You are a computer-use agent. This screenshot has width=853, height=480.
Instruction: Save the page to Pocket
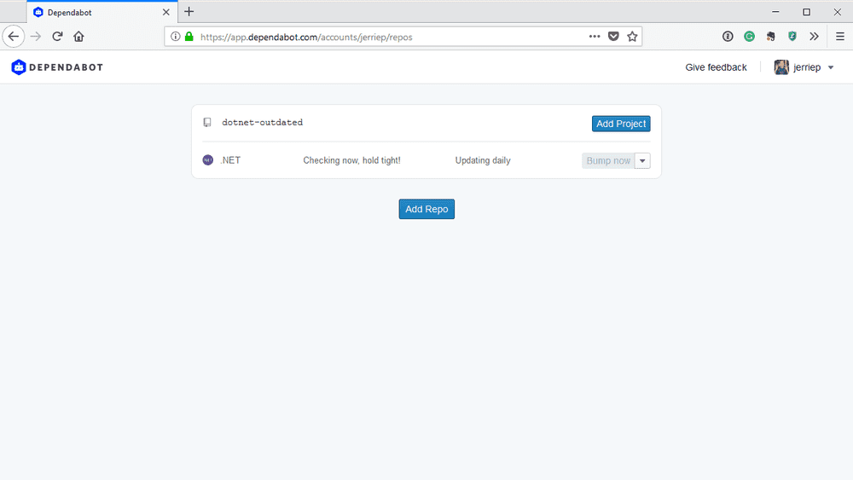coord(613,37)
